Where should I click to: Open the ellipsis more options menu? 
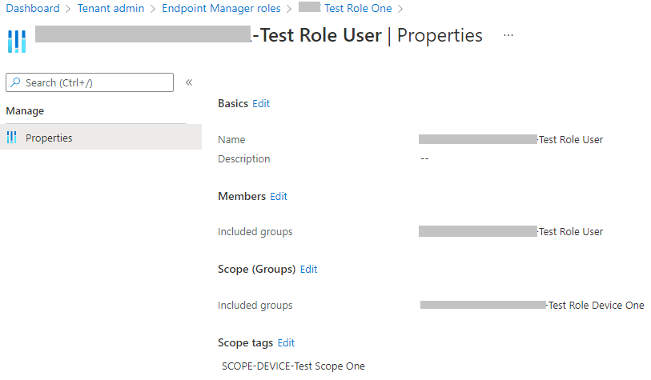(x=508, y=36)
